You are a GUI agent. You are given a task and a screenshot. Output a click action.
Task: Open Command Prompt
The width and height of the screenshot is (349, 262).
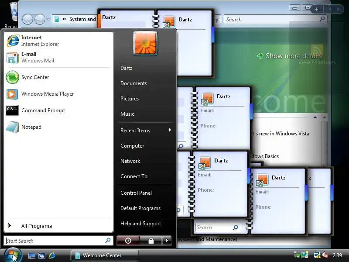pos(58,110)
